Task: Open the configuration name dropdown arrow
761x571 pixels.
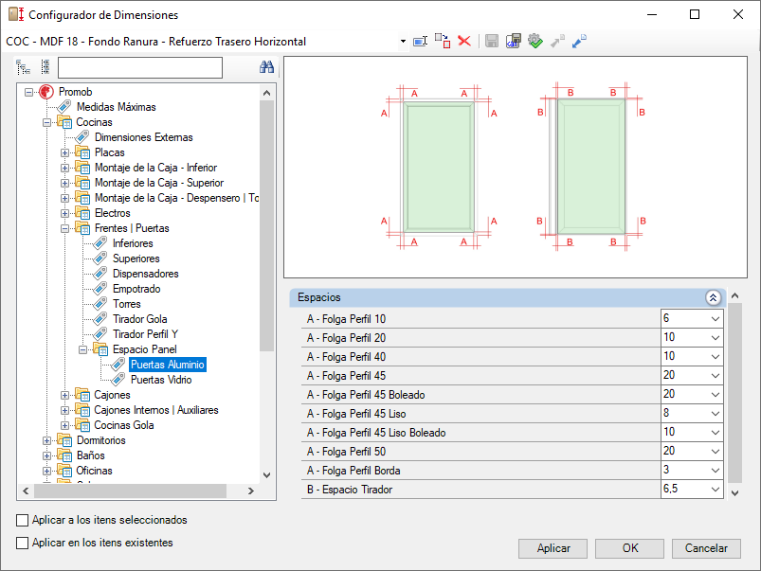Action: pyautogui.click(x=403, y=42)
